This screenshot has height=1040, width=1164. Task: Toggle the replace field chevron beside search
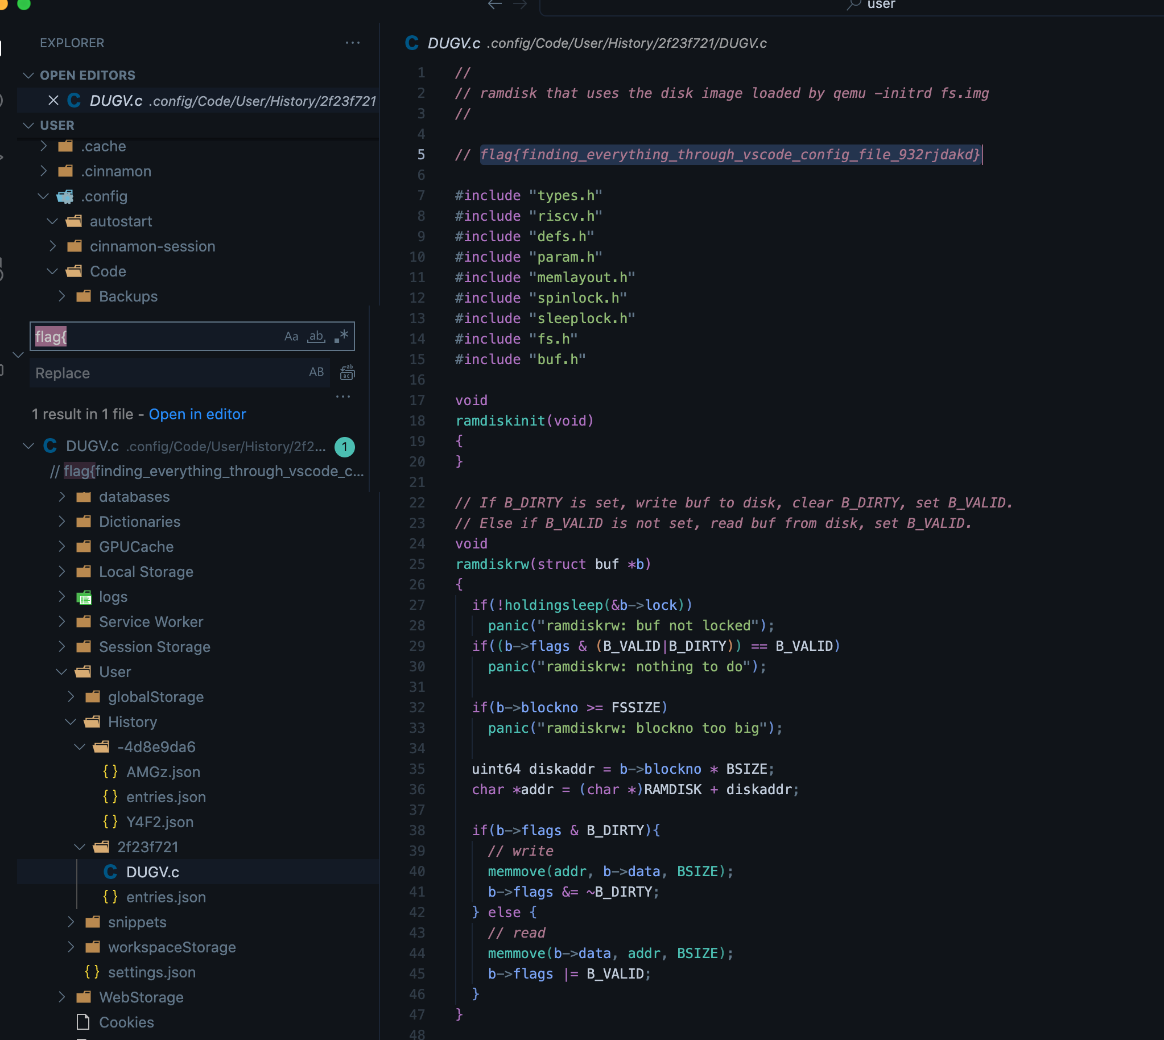[x=18, y=355]
